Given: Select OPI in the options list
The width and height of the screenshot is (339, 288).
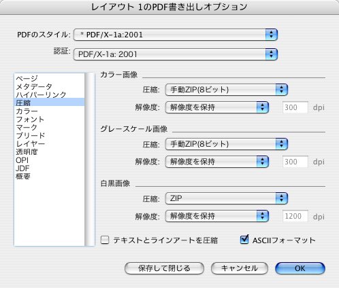Looking at the screenshot, I should point(49,160).
